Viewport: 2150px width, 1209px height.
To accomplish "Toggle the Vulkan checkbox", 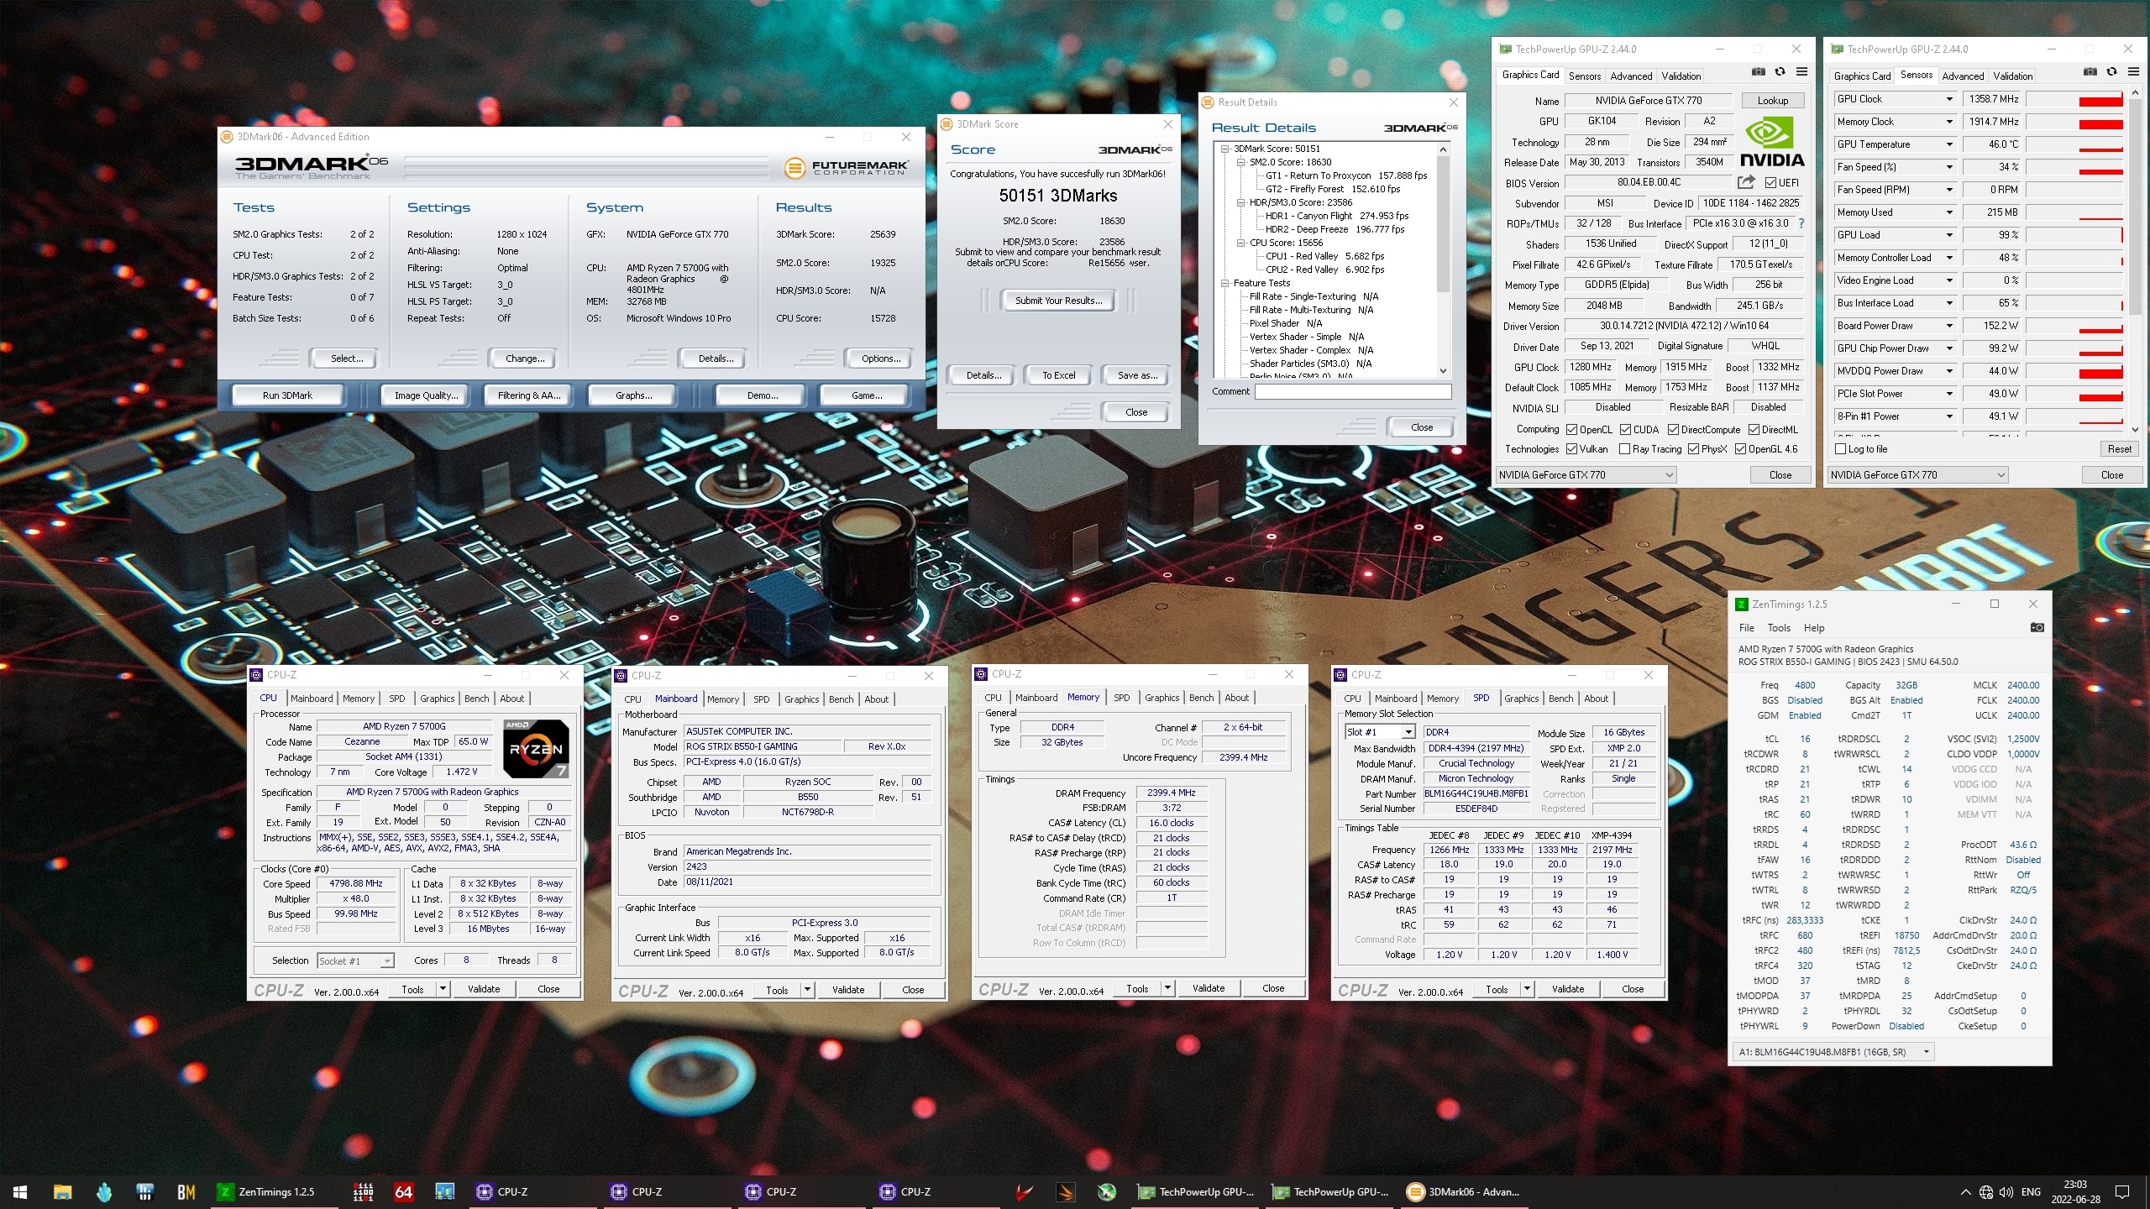I will 1571,449.
